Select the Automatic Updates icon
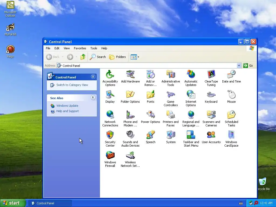Screen dimensions: 276x207 [x=191, y=74]
